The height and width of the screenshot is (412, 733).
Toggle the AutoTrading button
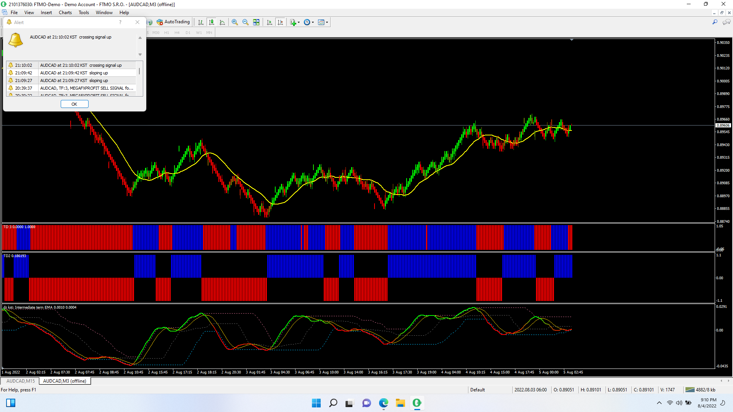174,22
